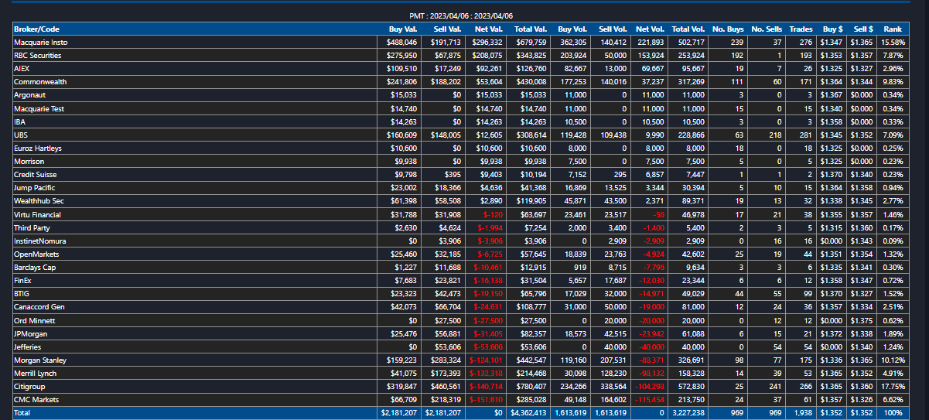The image size is (929, 420).
Task: Click Commonwealth total volume 317,269
Action: click(x=692, y=81)
